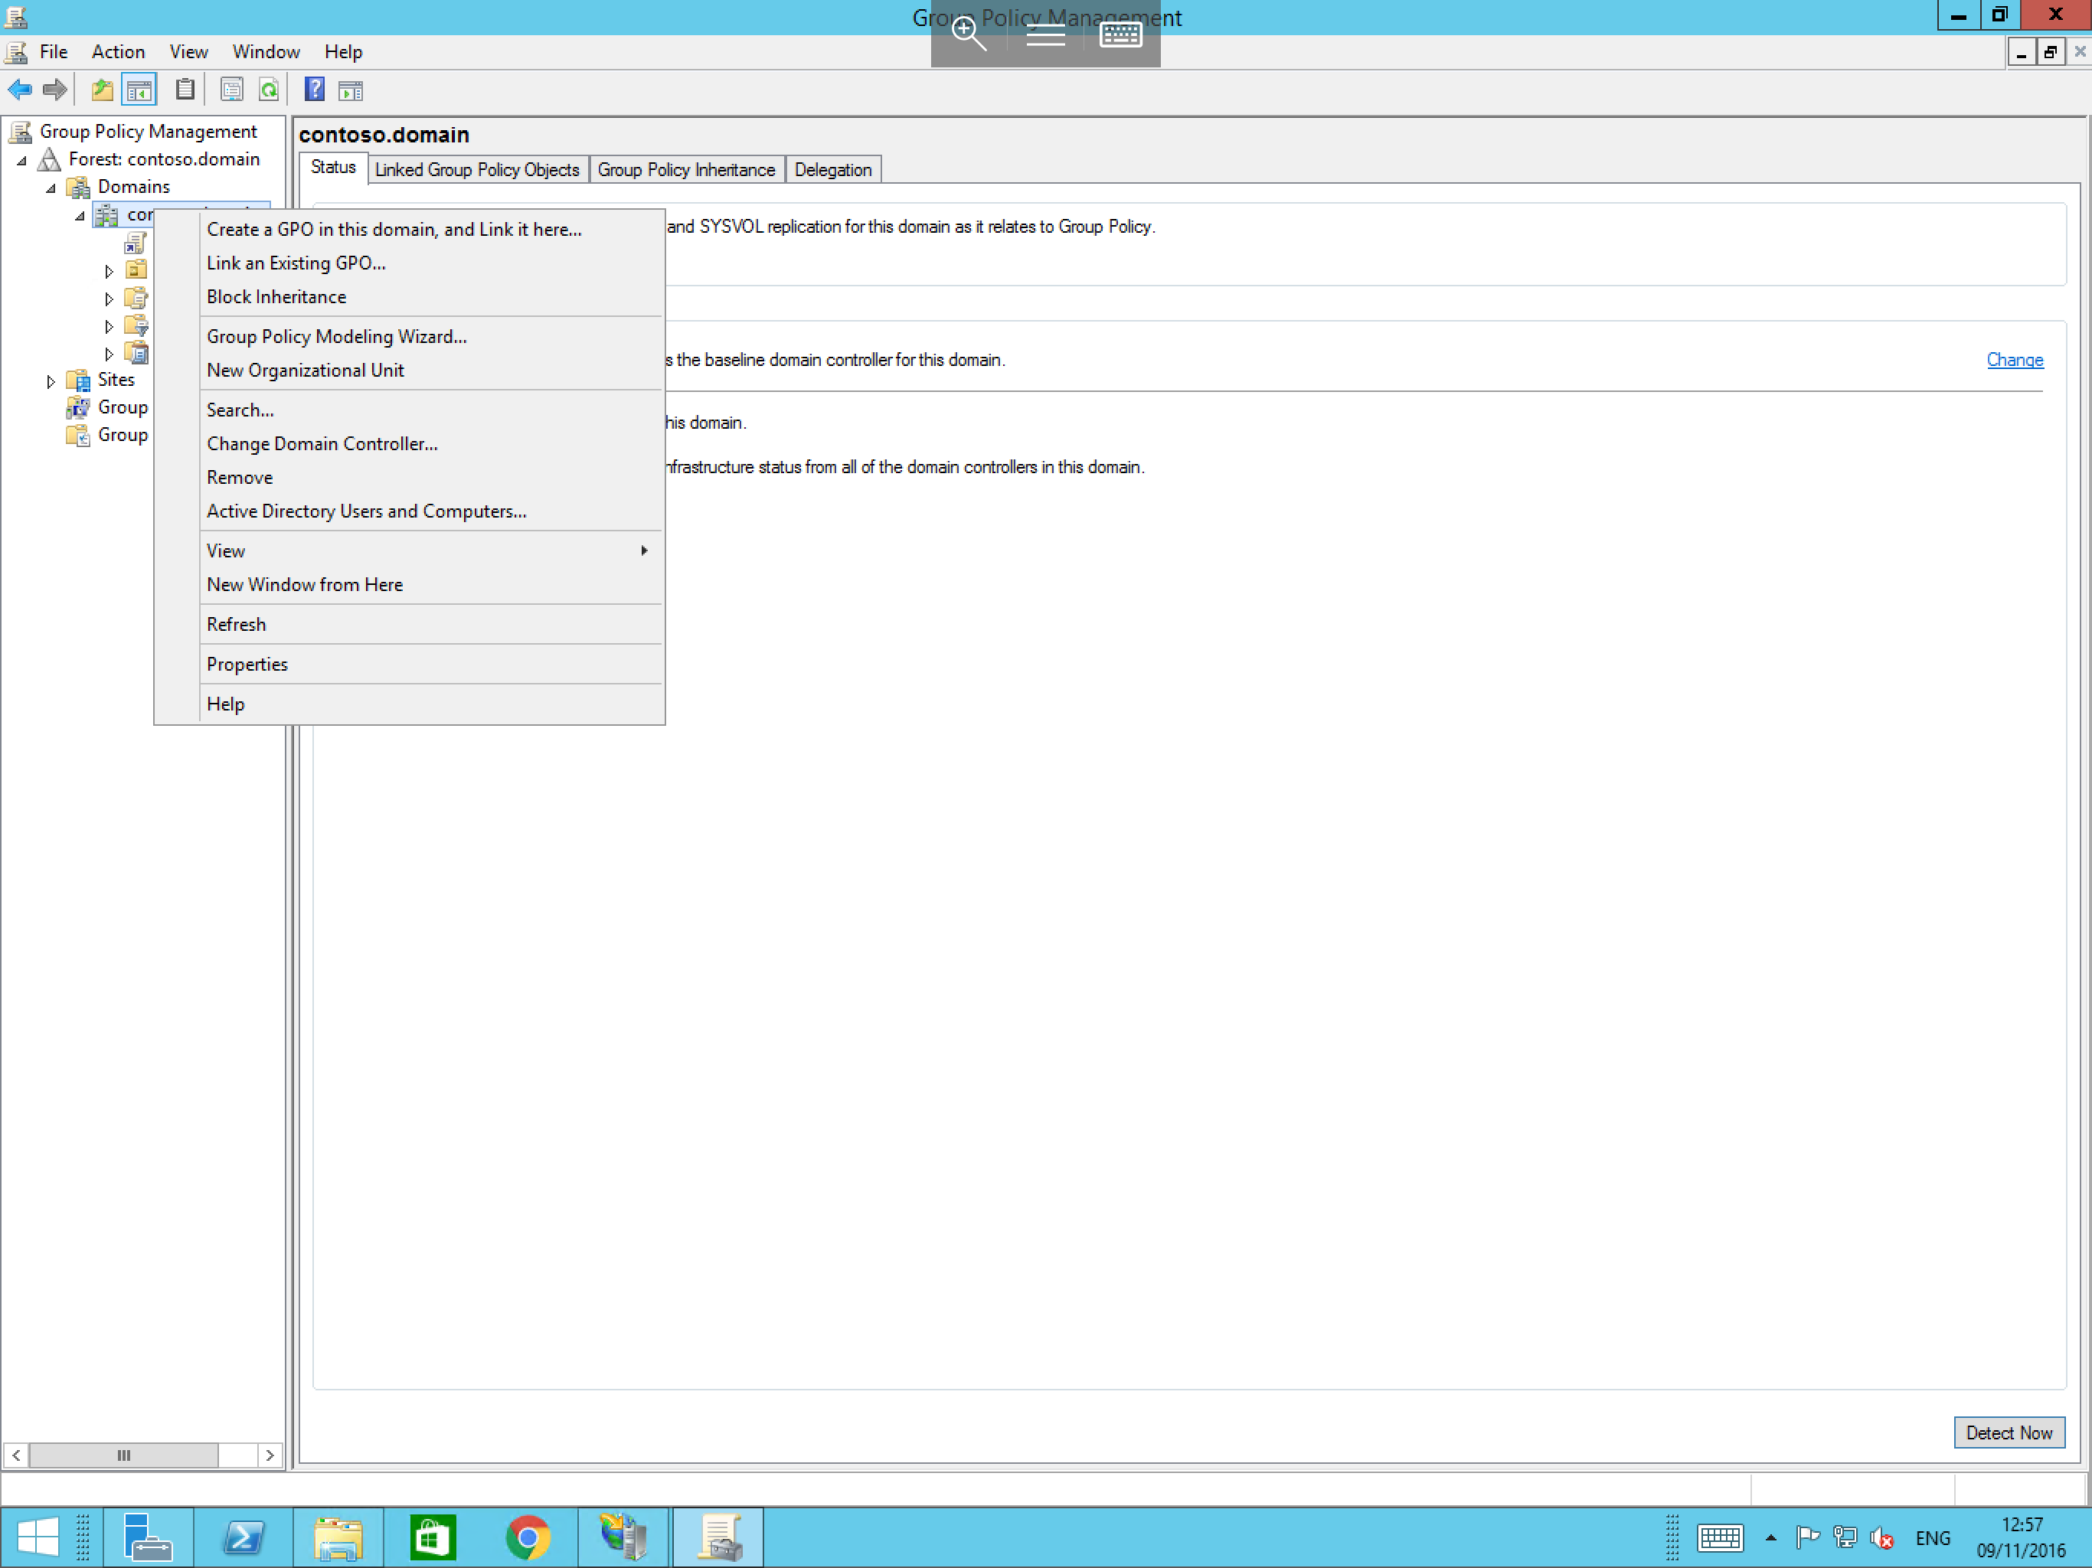Open the Windows Store taskbar icon
This screenshot has height=1568, width=2092.
tap(433, 1537)
